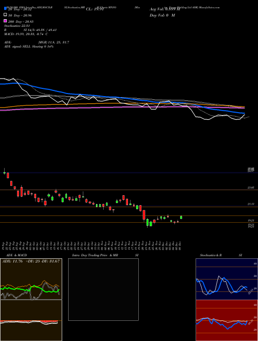Click the '200 Day - 20.85' label
Viewport: 258px width, 341px height.
click(21, 22)
